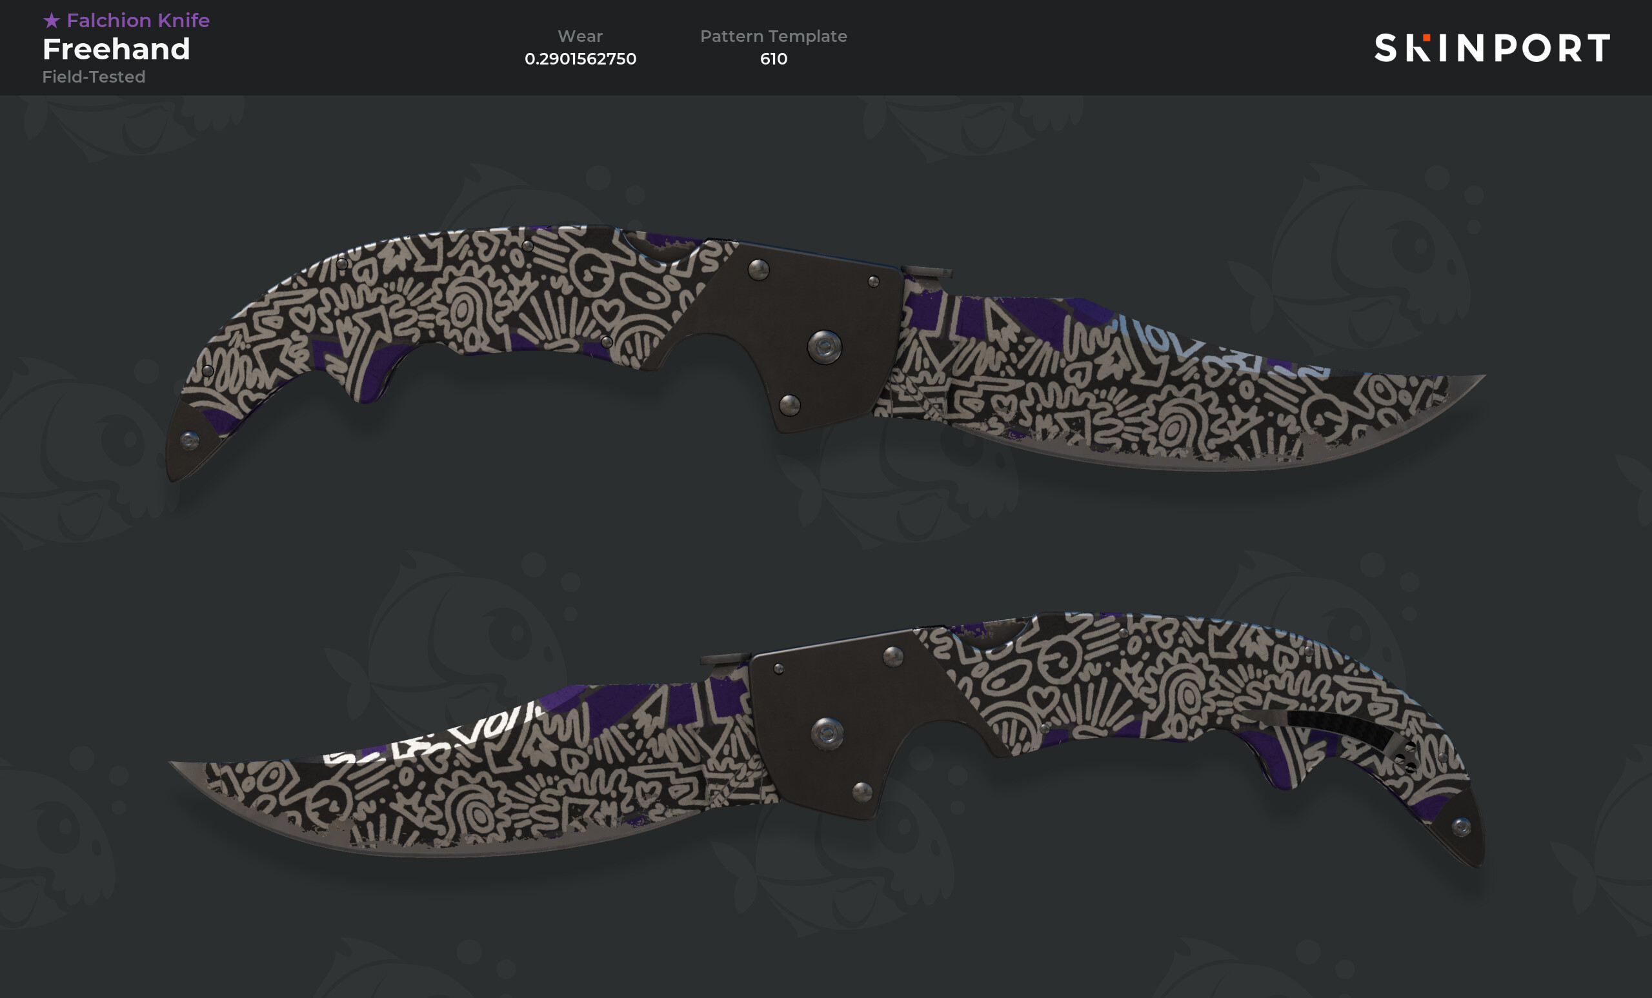Click the "Freehand" skin name
1652x998 pixels.
(x=116, y=49)
